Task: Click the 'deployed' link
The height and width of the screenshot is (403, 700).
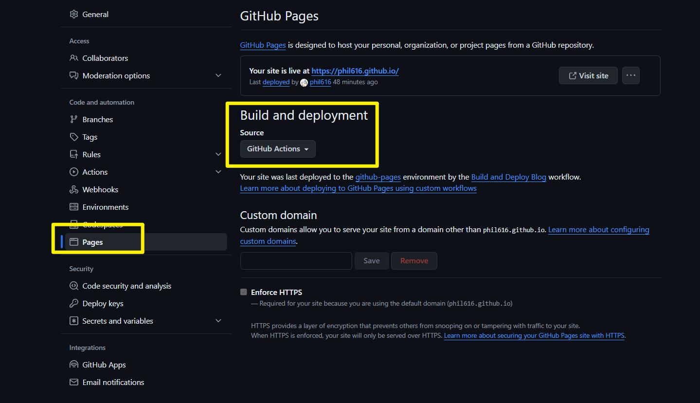Action: click(x=276, y=82)
